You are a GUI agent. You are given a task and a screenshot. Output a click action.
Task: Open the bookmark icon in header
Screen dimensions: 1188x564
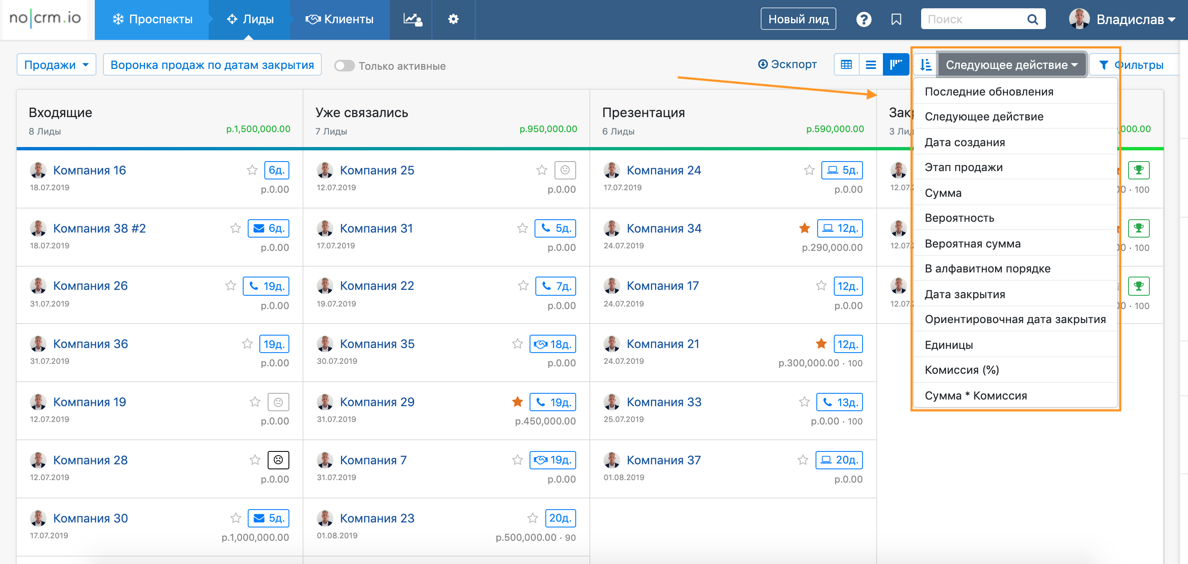[896, 20]
